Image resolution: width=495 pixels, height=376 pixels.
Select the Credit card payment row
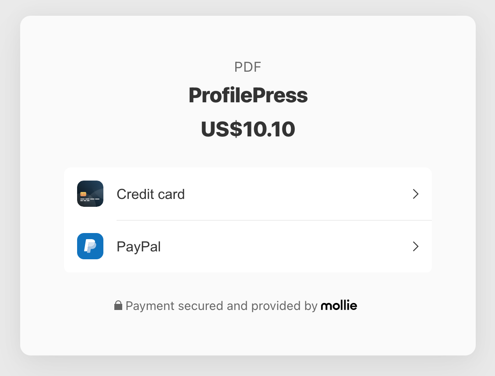pyautogui.click(x=248, y=194)
